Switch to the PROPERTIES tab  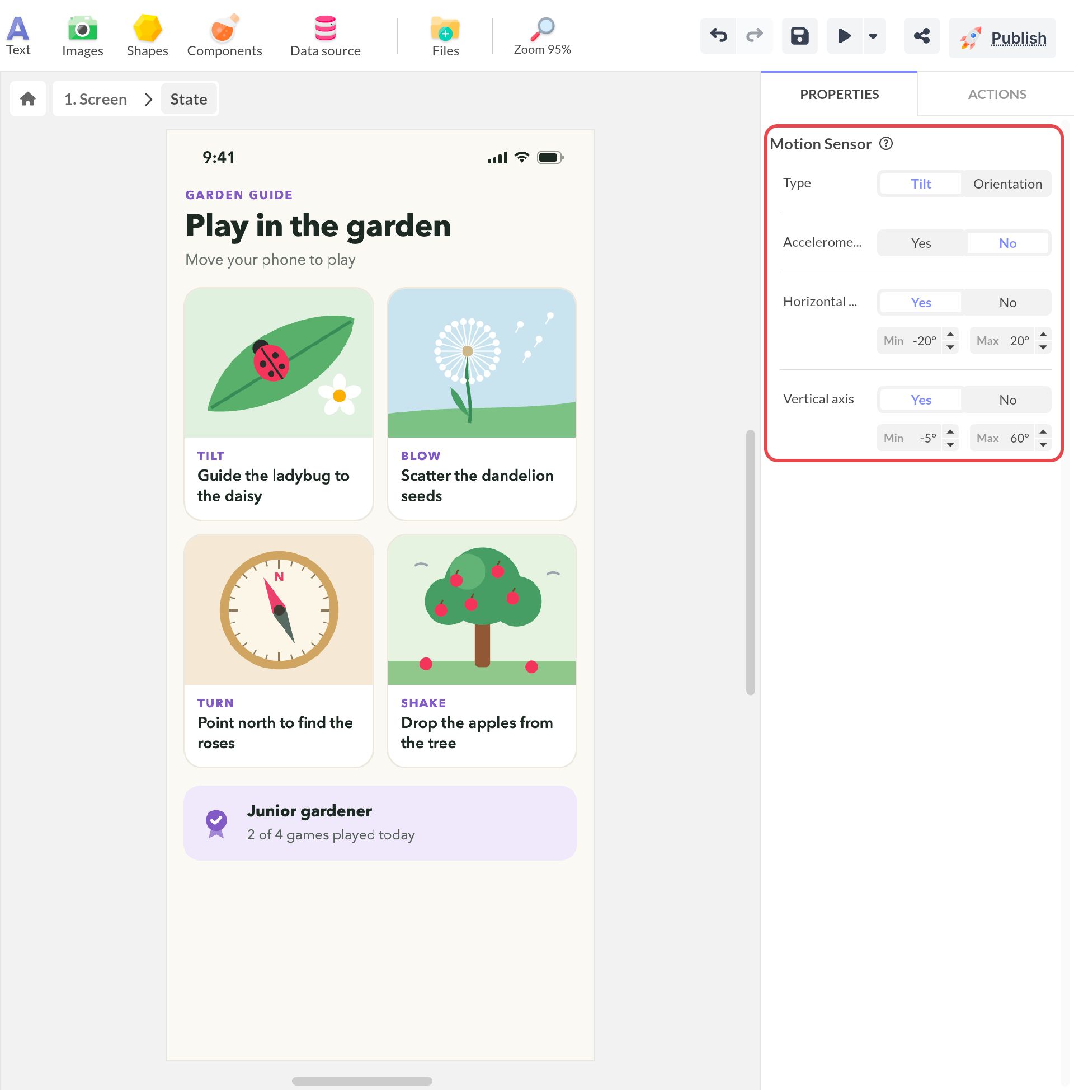[x=839, y=94]
